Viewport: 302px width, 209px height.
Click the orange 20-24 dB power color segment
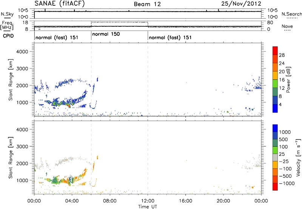275,67
